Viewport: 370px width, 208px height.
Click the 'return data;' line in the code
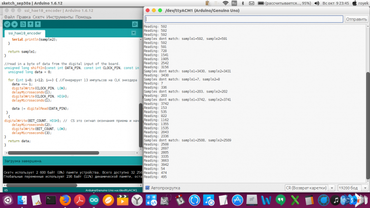click(x=19, y=141)
